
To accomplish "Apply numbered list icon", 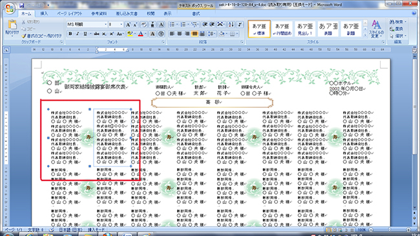I will pos(184,25).
